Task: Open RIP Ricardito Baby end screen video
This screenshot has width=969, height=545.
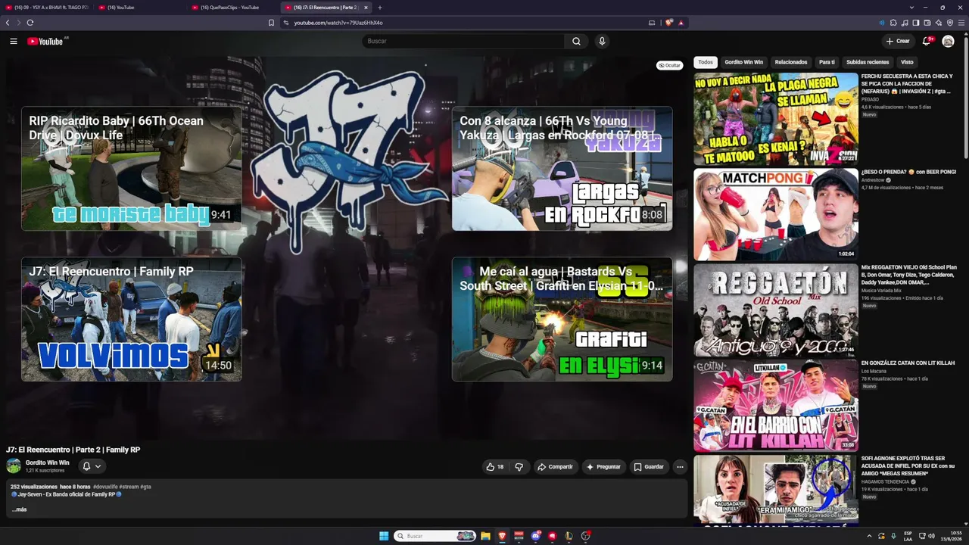Action: tap(132, 168)
